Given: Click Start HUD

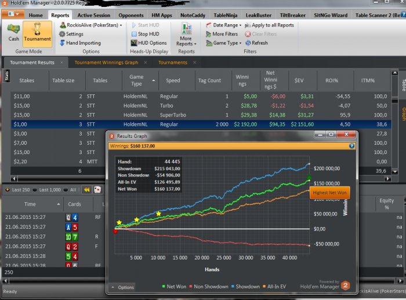Looking at the screenshot, I should click(x=146, y=25).
